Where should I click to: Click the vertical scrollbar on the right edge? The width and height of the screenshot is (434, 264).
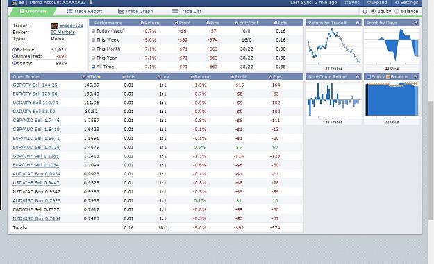pyautogui.click(x=431, y=160)
